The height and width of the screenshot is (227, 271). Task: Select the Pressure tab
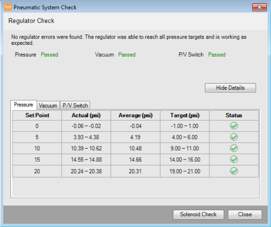click(24, 105)
